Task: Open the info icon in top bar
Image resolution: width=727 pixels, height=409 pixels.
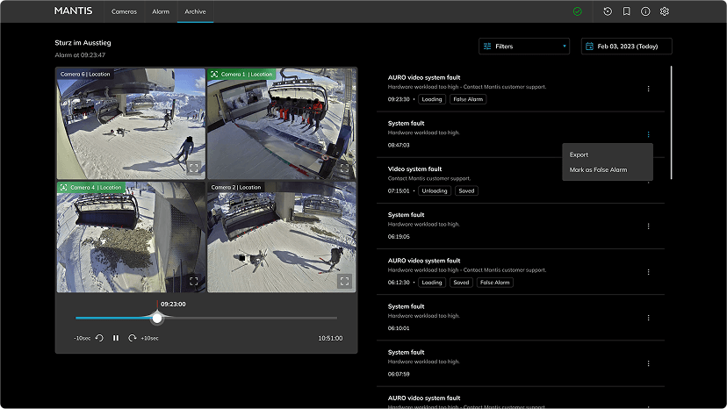Action: 645,11
